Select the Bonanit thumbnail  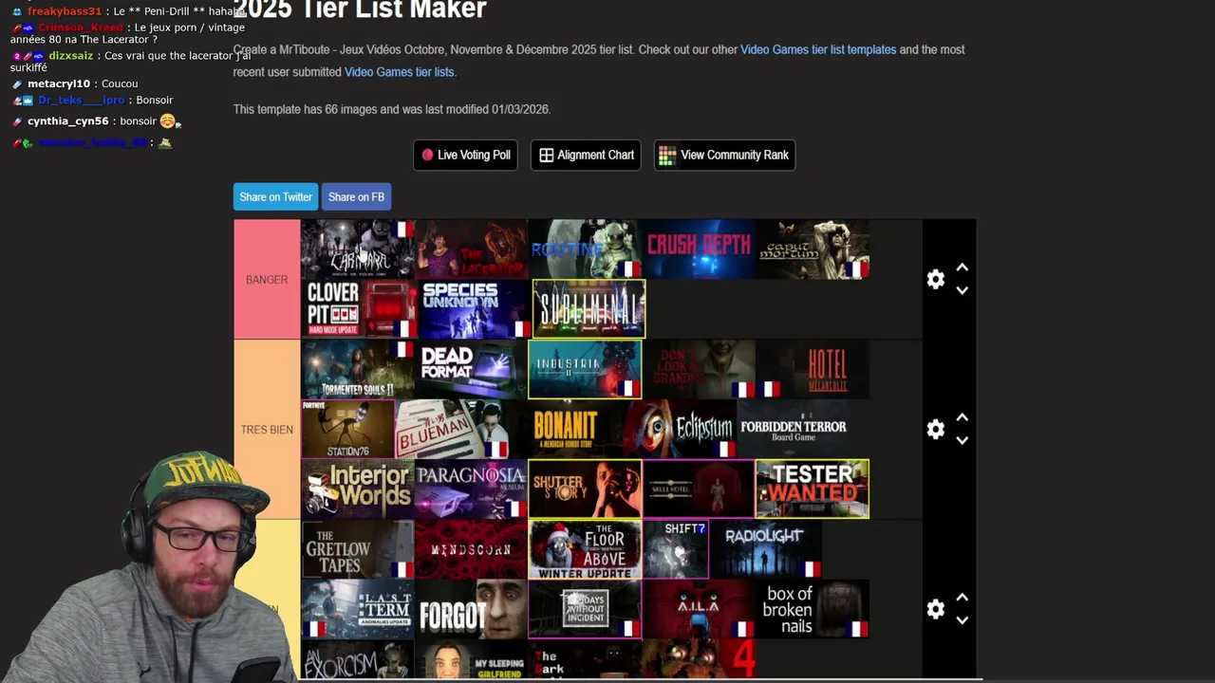(x=567, y=429)
